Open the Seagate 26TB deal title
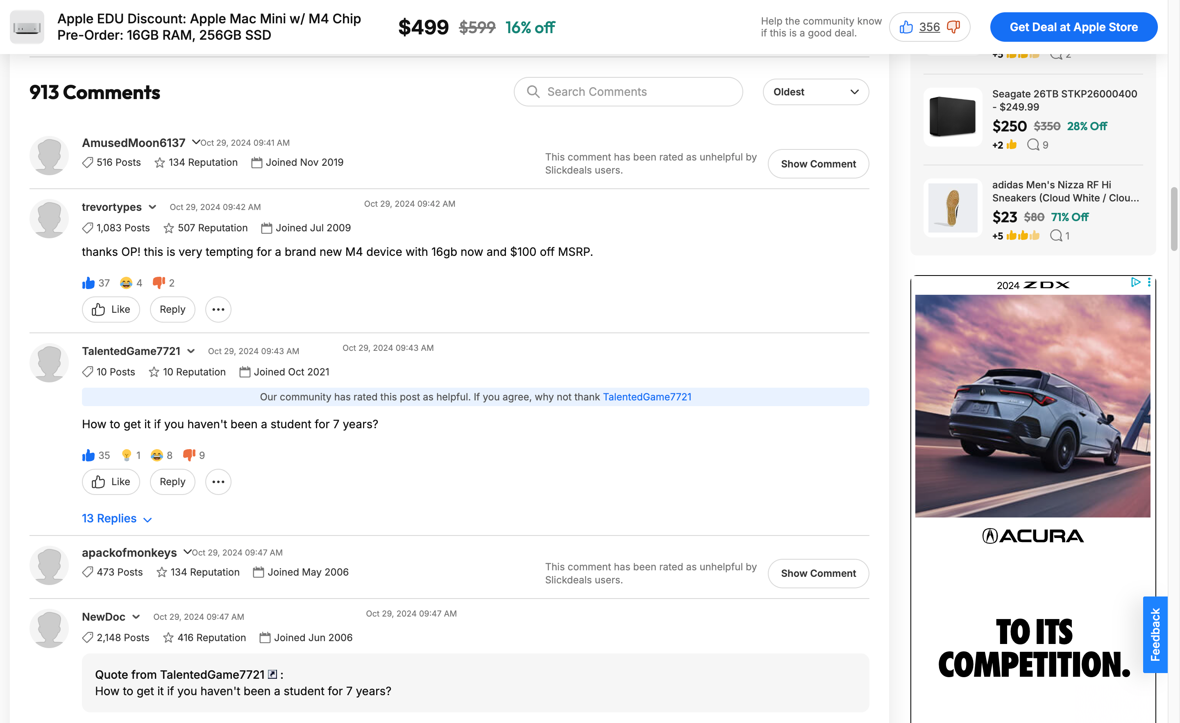This screenshot has width=1180, height=723. coord(1064,100)
